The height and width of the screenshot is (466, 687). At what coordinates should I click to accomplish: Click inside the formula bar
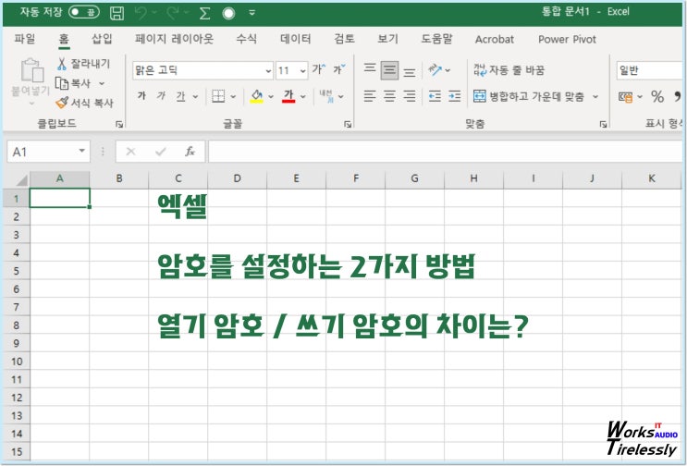point(445,152)
